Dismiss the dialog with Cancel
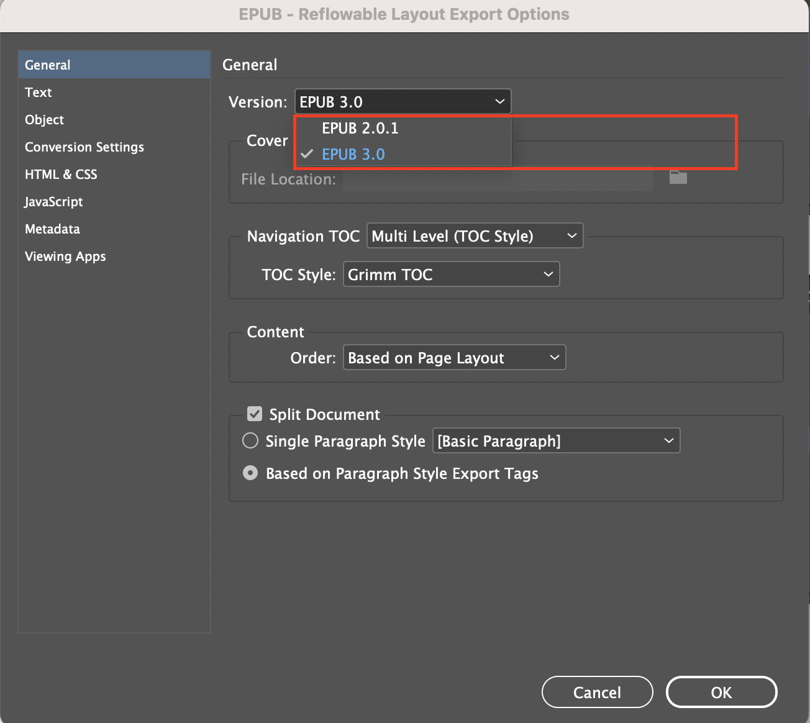The width and height of the screenshot is (810, 723). (597, 692)
